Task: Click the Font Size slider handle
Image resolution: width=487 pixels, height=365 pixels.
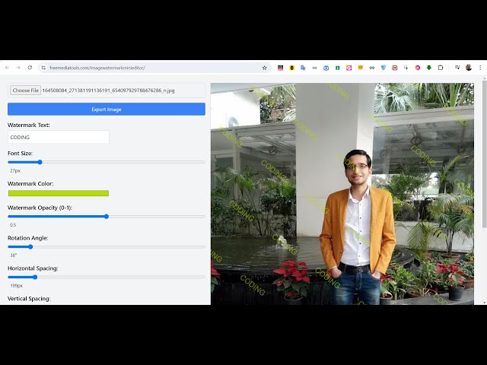Action: 40,162
